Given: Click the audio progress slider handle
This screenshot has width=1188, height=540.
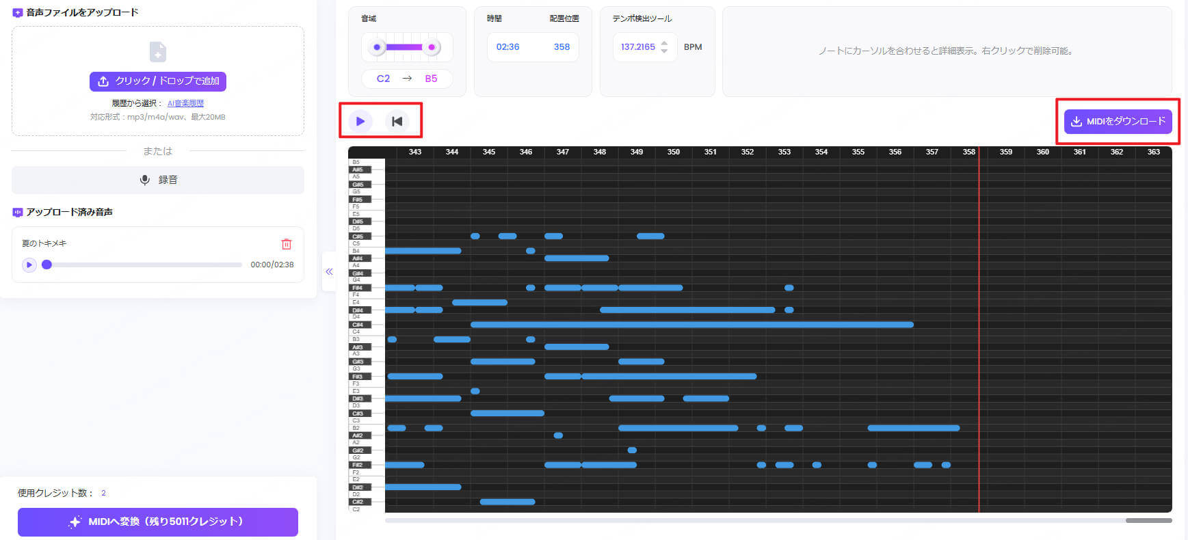Looking at the screenshot, I should click(x=47, y=265).
